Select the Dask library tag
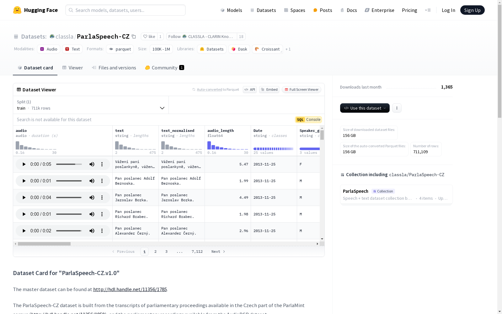The width and height of the screenshot is (502, 314). click(239, 49)
